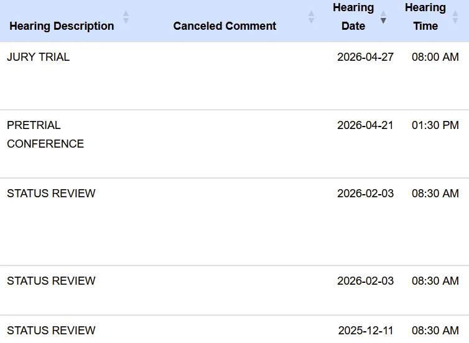Click the 2026-04-27 hearing date
The image size is (469, 343).
click(365, 57)
